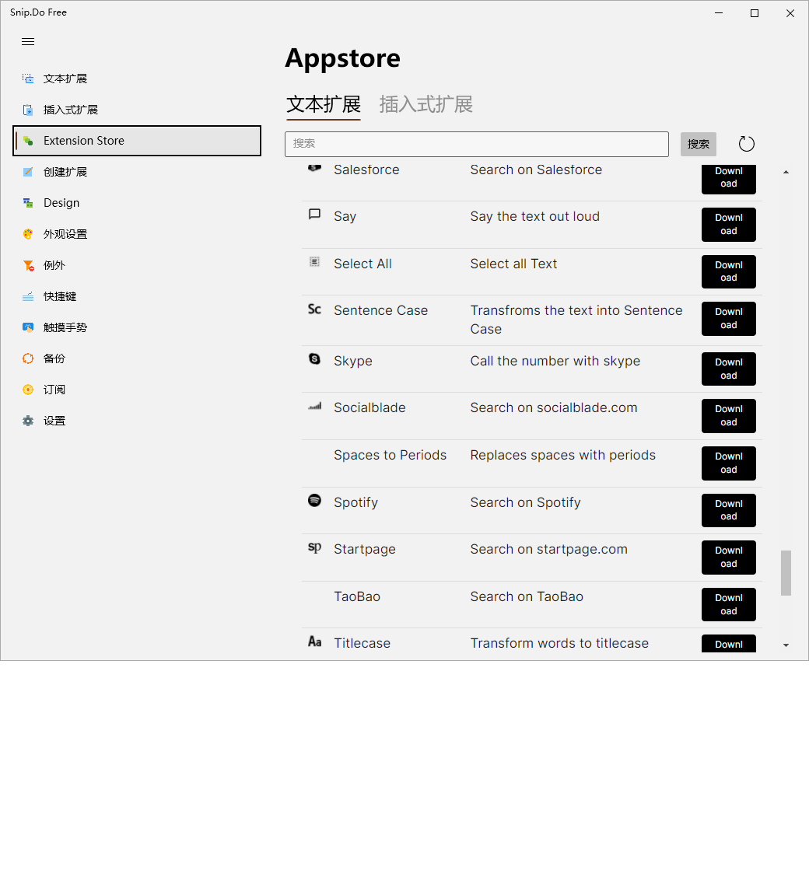Open 快捷键 in the sidebar
This screenshot has width=809, height=874.
pos(137,296)
